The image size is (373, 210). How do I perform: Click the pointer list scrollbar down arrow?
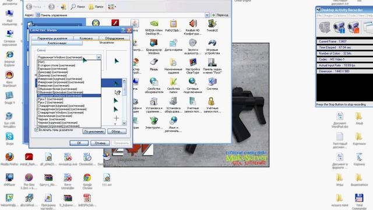(x=124, y=123)
